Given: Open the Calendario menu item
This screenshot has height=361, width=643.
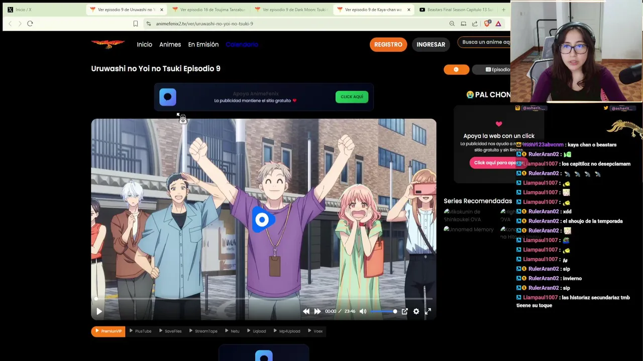Looking at the screenshot, I should pyautogui.click(x=242, y=45).
